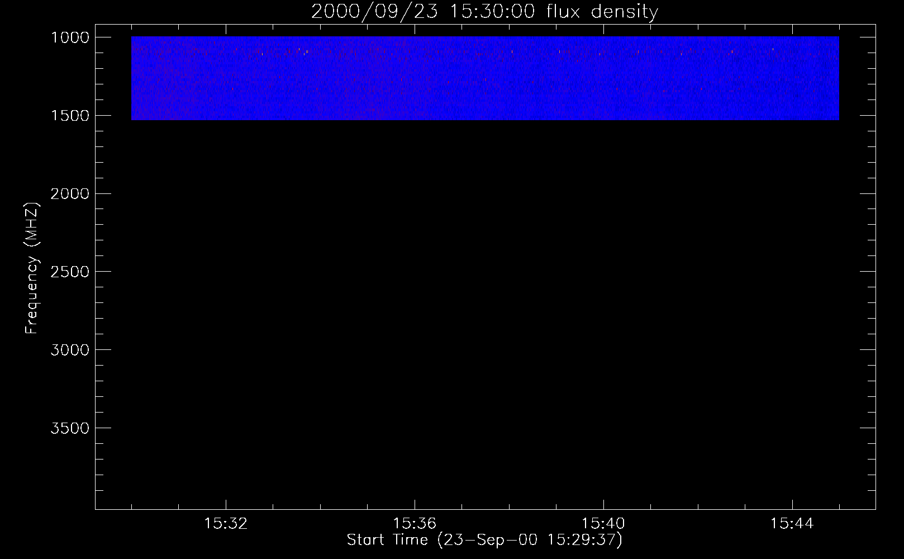This screenshot has width=904, height=559.
Task: Click the 'Frequency (MHZ)' y-axis label
Action: tap(32, 268)
